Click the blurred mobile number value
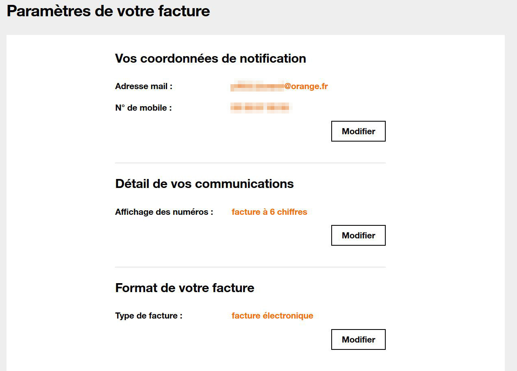The height and width of the screenshot is (371, 517). tap(260, 108)
